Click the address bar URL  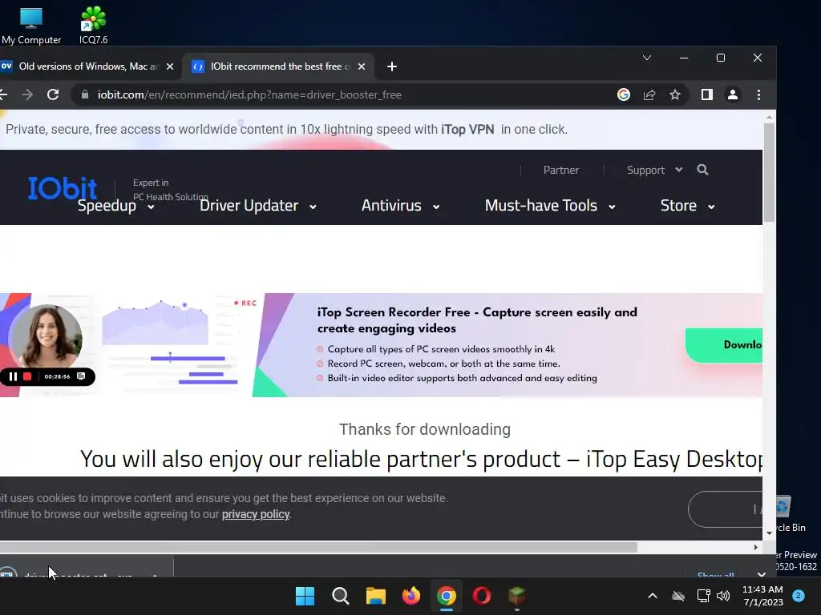tap(249, 94)
